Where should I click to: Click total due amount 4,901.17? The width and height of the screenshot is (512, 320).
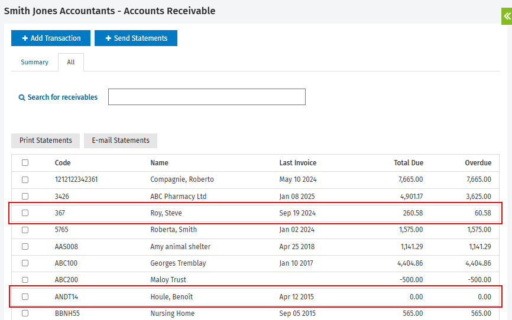point(411,197)
